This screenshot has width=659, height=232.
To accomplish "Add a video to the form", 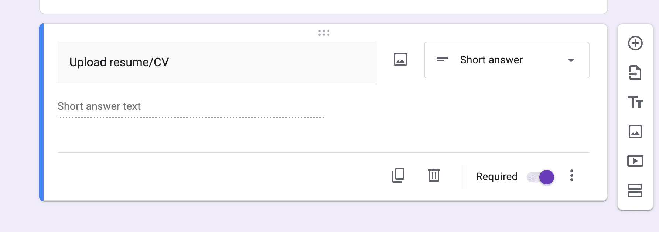I will coord(635,161).
